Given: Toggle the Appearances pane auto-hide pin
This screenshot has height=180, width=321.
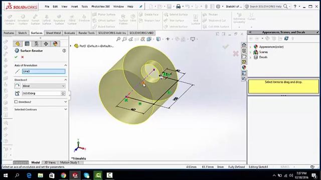Looking at the screenshot, I should 317,32.
